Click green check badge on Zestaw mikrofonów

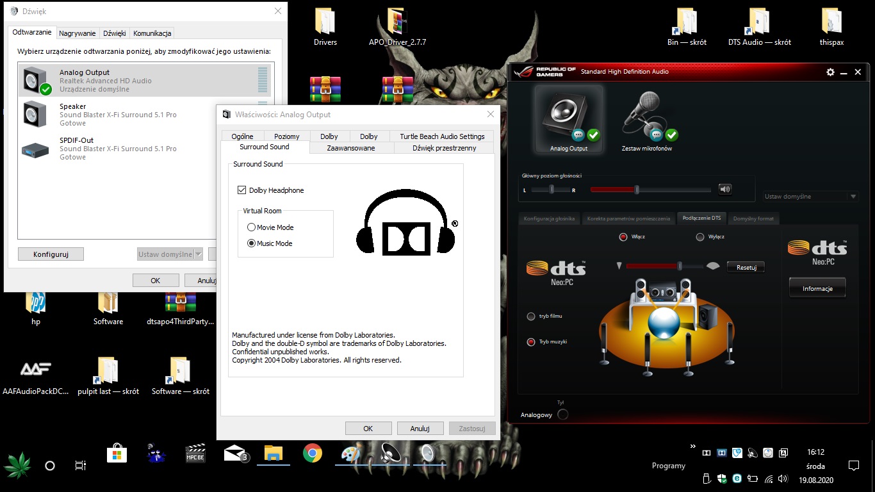[x=671, y=135]
